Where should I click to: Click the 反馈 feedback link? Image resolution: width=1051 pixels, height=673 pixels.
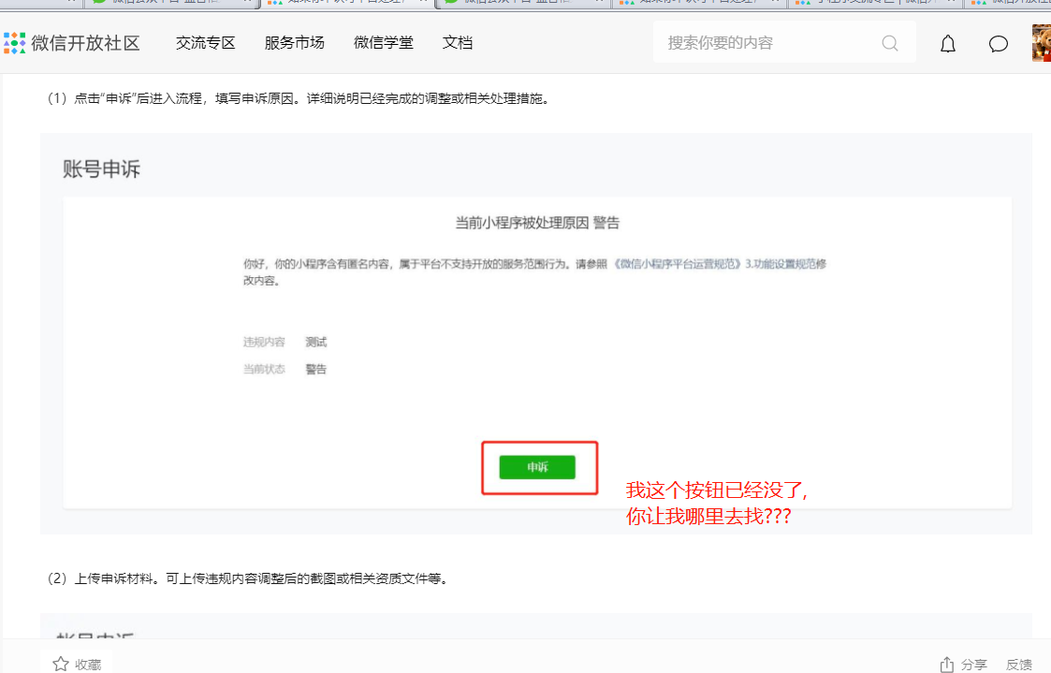(x=1019, y=665)
